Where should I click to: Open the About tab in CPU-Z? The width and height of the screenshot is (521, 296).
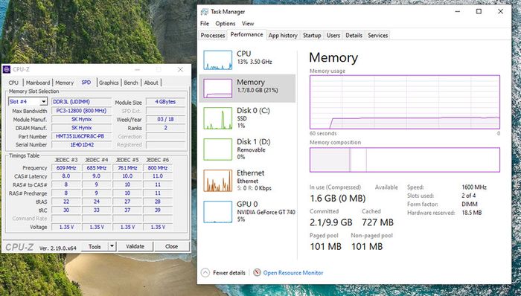(151, 83)
